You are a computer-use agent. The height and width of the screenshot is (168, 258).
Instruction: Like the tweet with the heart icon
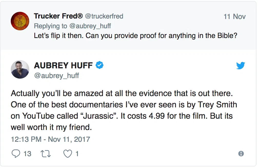(x=67, y=154)
